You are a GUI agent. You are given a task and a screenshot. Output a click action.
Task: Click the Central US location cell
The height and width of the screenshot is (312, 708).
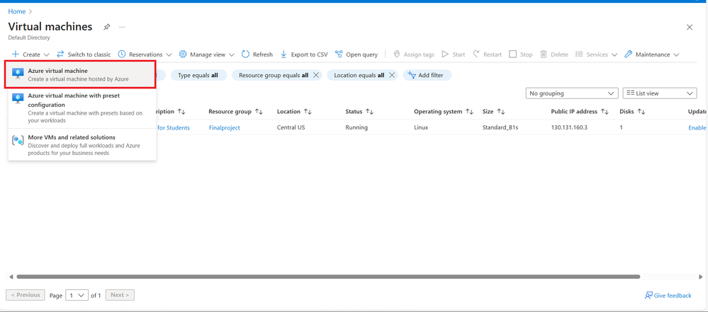pos(291,127)
